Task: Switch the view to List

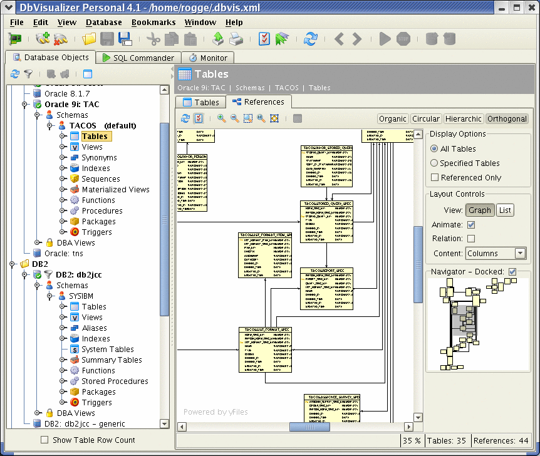Action: coord(504,210)
